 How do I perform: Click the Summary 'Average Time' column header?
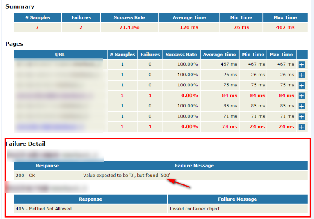[189, 17]
